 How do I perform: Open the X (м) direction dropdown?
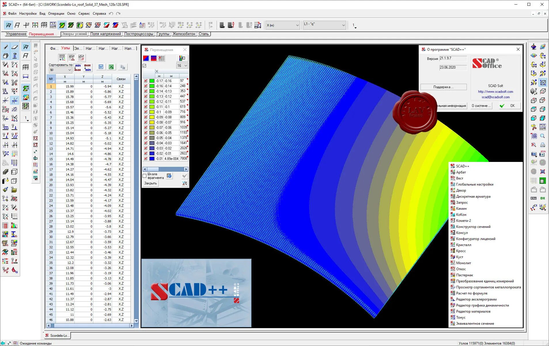pos(283,25)
